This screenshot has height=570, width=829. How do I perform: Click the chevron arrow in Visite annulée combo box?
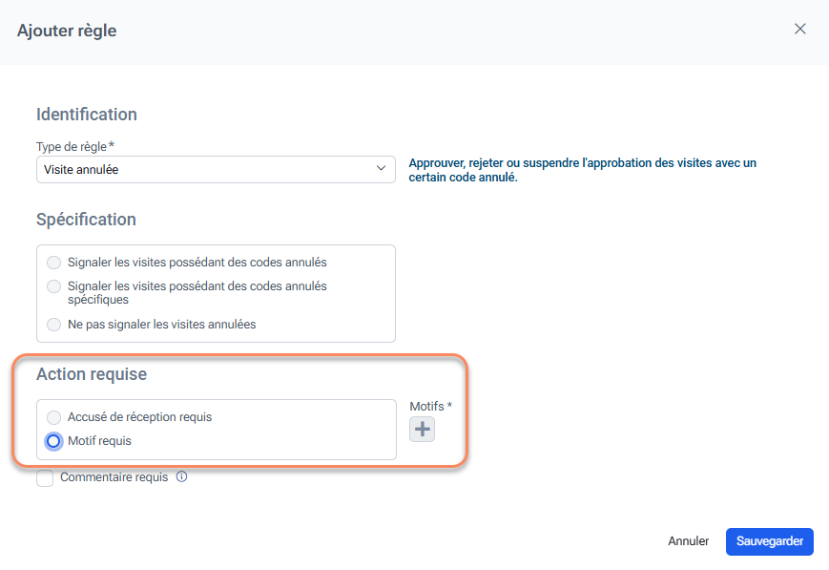point(381,170)
